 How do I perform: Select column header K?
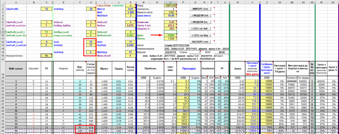[131, 2]
